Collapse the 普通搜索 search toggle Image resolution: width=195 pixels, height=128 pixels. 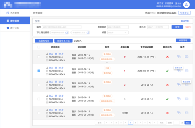tap(186, 21)
